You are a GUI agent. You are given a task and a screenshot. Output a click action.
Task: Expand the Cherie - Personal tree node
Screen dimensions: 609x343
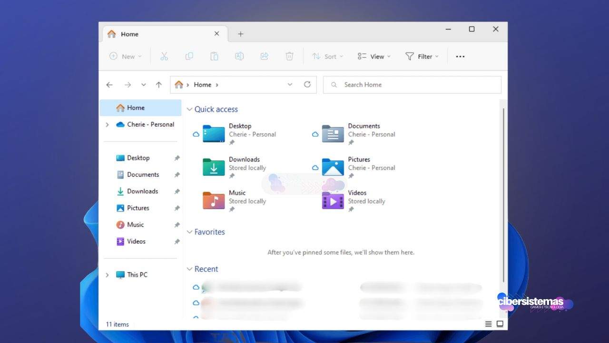pyautogui.click(x=107, y=125)
